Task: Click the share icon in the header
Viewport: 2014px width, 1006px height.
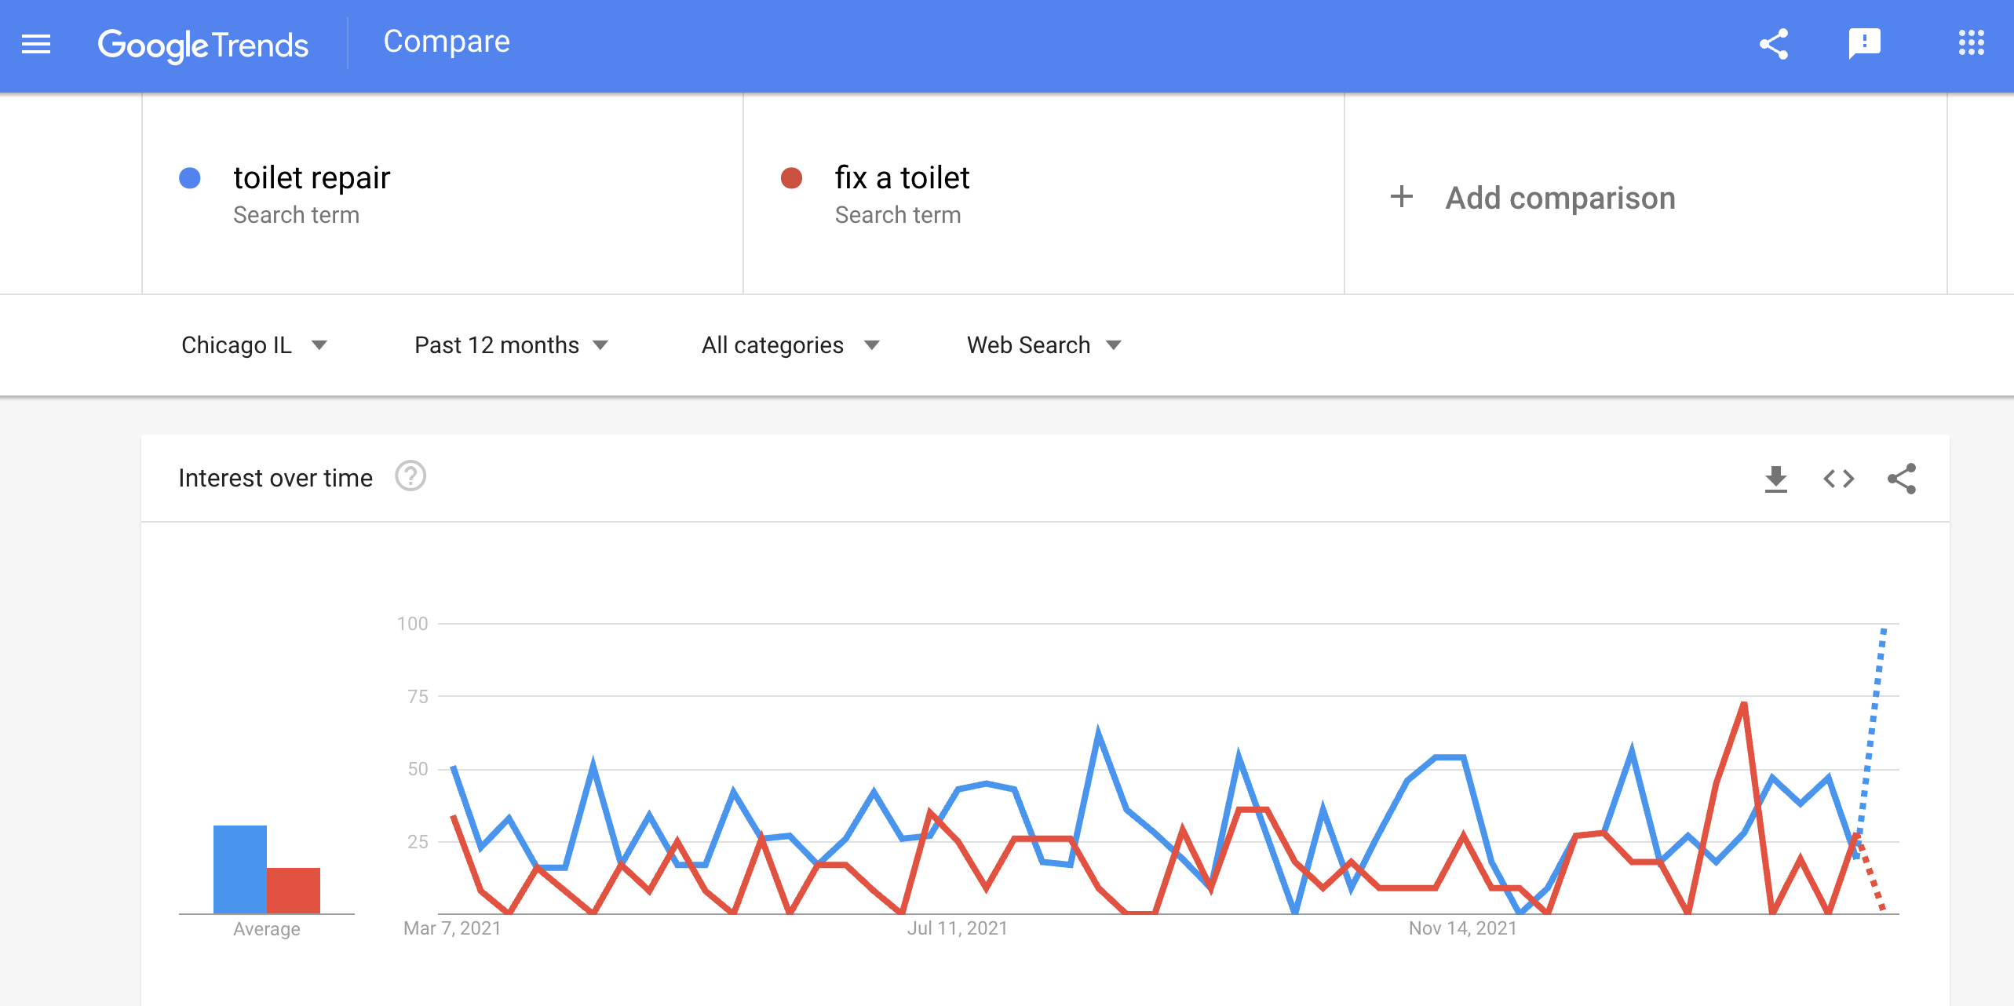Action: [x=1774, y=44]
